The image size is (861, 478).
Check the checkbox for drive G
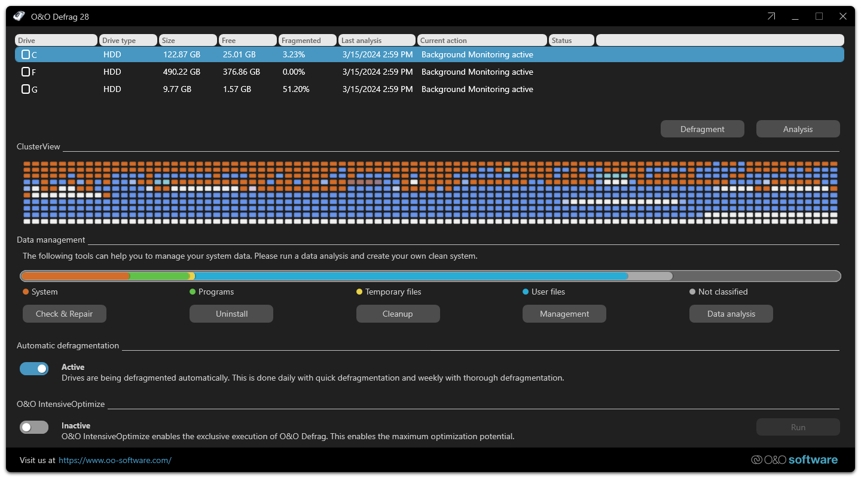tap(26, 89)
